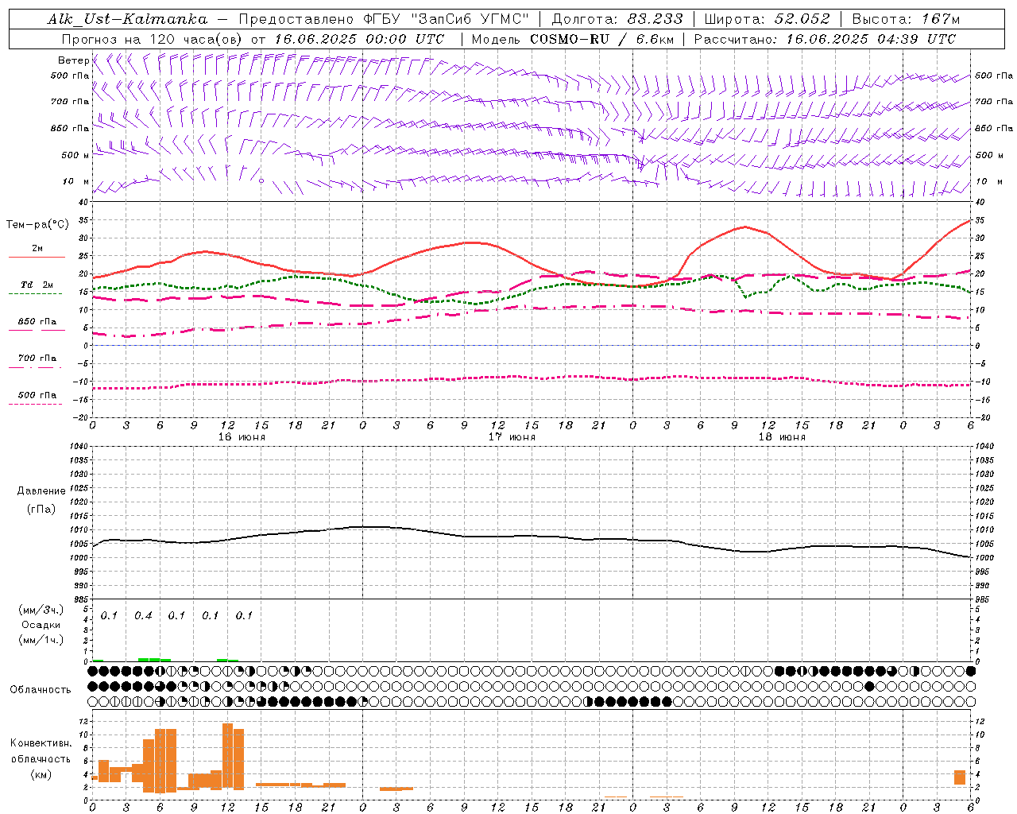This screenshot has width=1017, height=814.
Task: Click the calm-wind circle on the 10 м row
Action: click(261, 180)
